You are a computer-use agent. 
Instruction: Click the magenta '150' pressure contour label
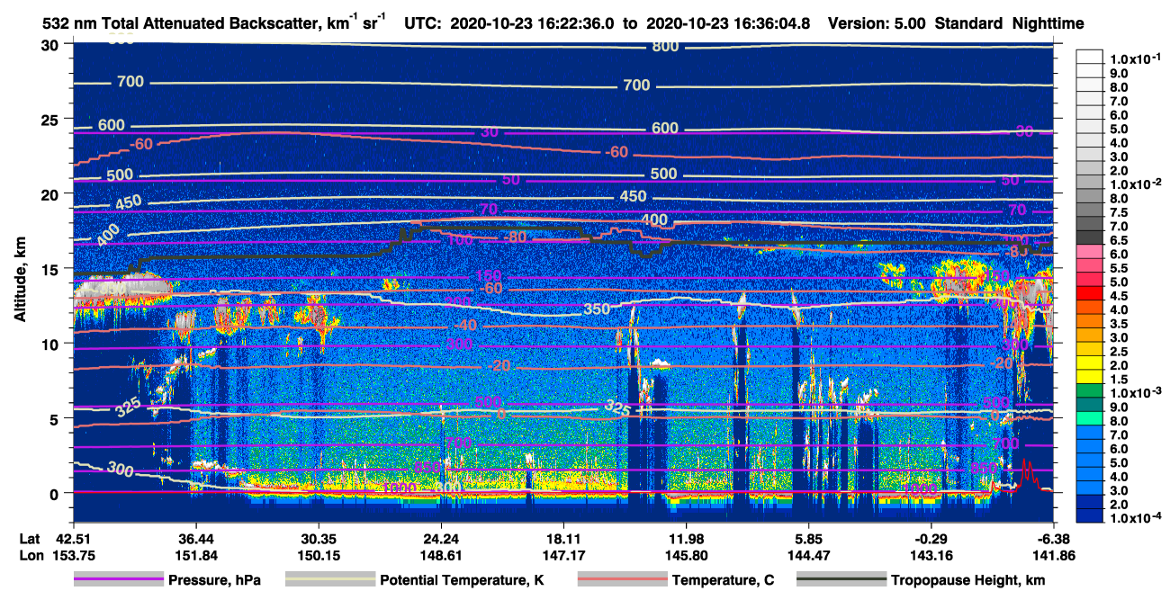[488, 275]
